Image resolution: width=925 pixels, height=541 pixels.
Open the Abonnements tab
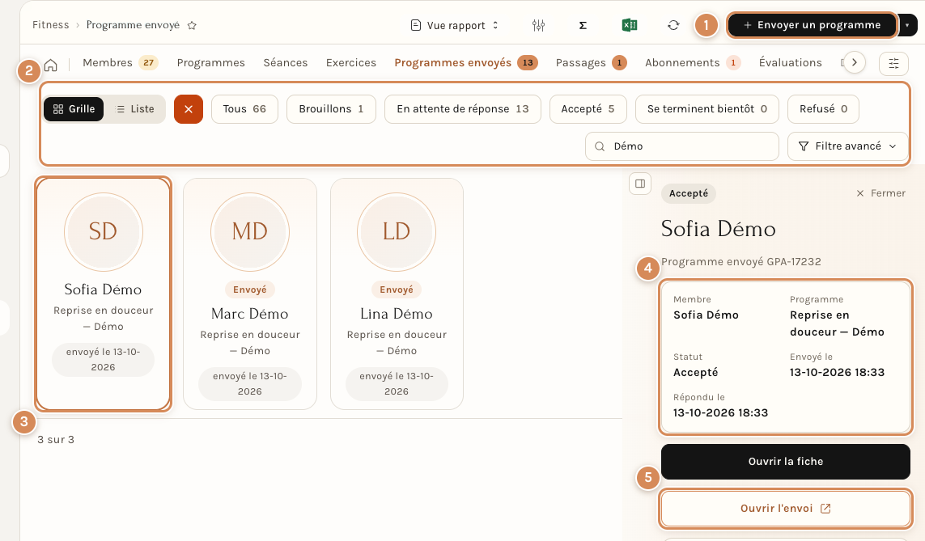point(692,62)
